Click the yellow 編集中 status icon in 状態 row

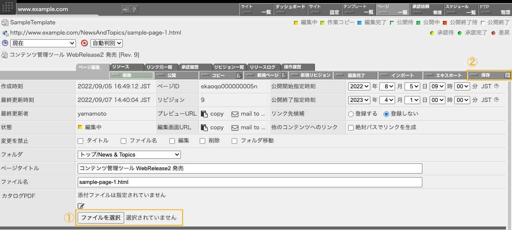[80, 127]
